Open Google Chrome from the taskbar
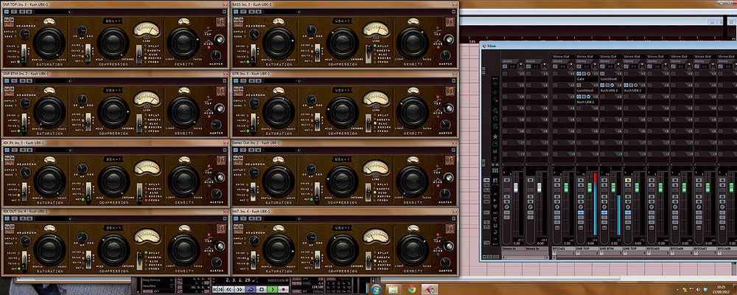Screen dimensions: 737x295 pos(412,289)
